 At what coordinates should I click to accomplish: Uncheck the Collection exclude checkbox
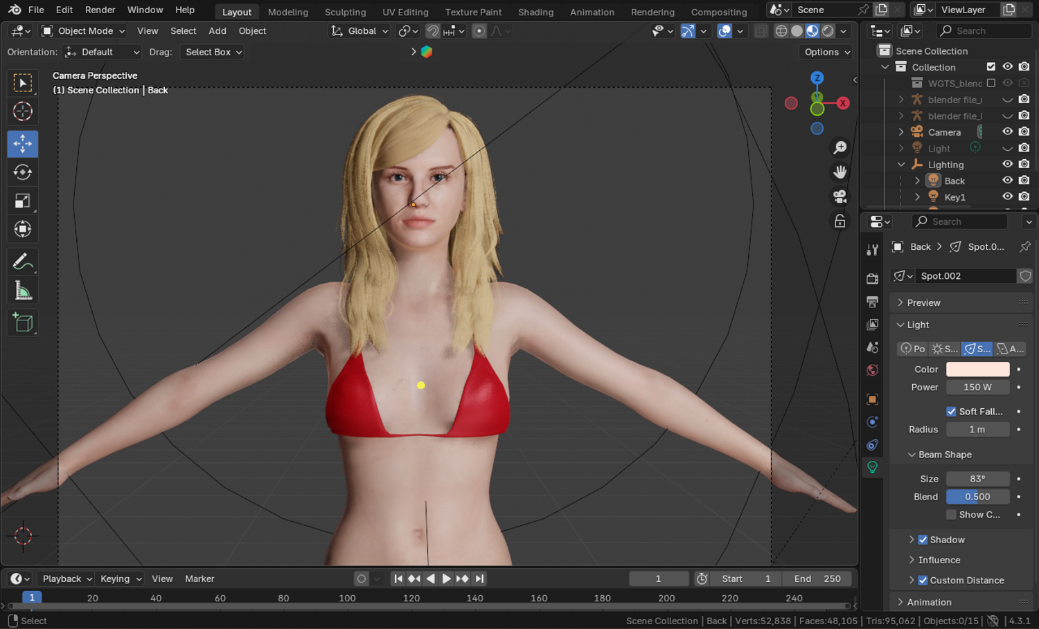click(x=991, y=67)
